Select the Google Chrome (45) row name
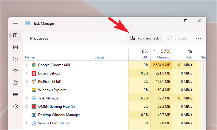The width and height of the screenshot is (217, 130). coord(54,65)
